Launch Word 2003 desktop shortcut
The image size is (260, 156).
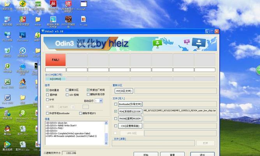7,98
